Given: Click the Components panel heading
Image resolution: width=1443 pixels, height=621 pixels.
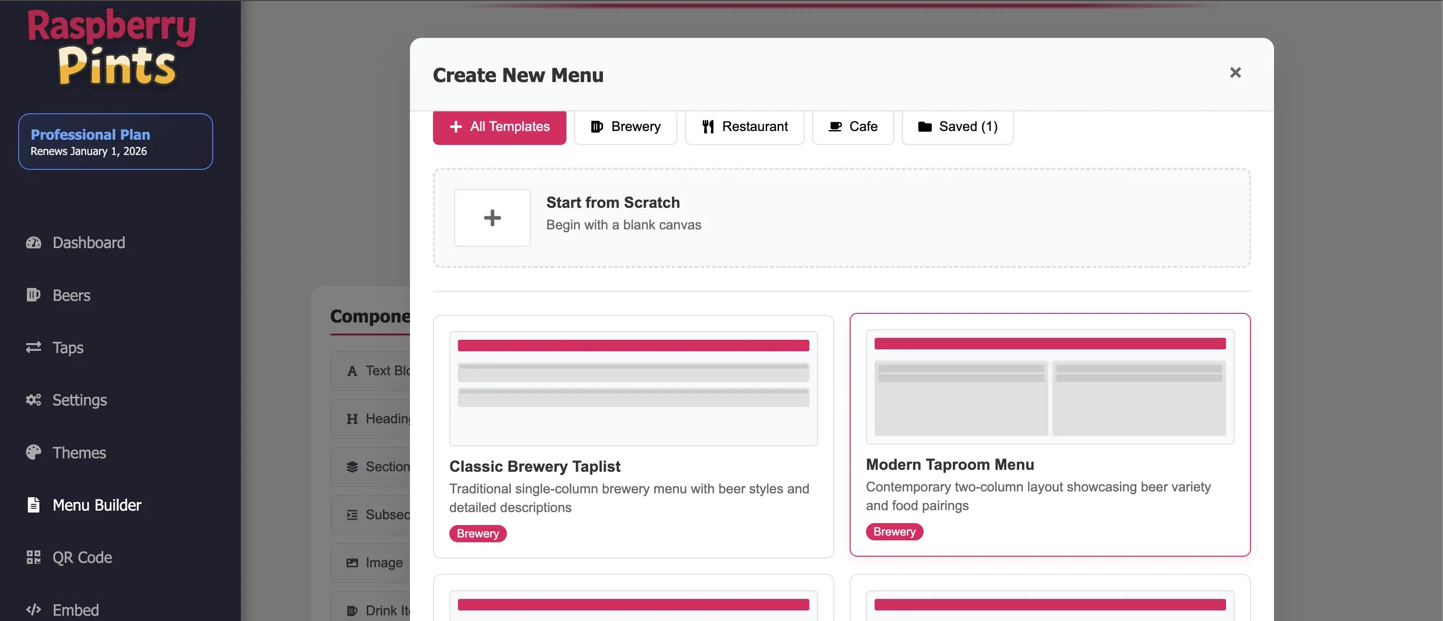Looking at the screenshot, I should [x=370, y=316].
